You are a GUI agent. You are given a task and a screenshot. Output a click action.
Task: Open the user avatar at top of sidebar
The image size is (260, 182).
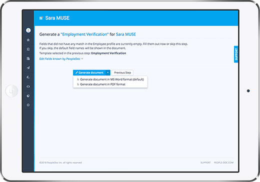[x=28, y=30]
